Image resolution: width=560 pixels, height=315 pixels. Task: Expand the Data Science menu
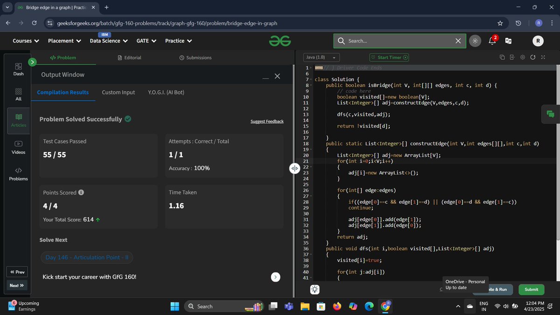(108, 41)
